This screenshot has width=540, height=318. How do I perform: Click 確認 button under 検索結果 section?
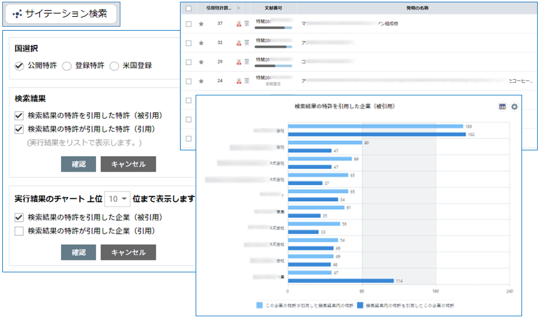click(78, 164)
